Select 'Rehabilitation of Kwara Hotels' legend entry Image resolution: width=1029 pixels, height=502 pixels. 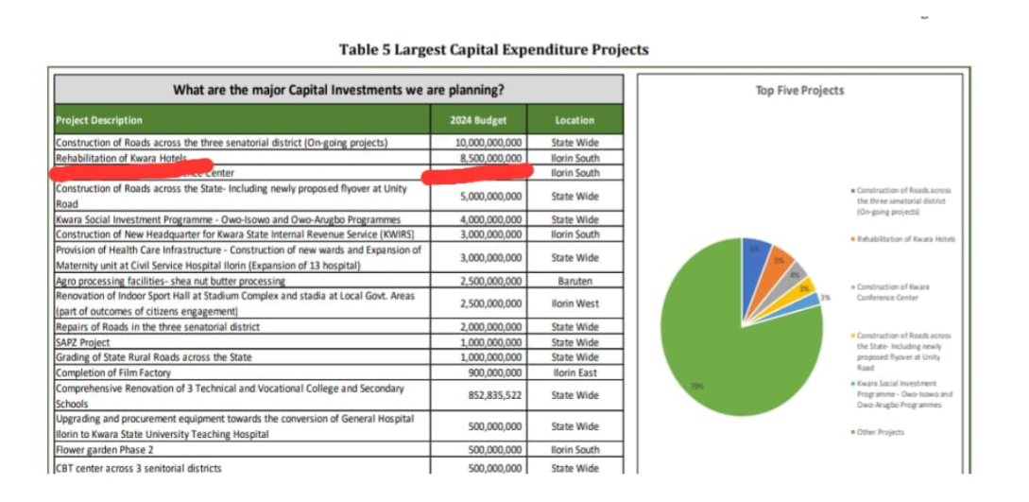coord(905,239)
